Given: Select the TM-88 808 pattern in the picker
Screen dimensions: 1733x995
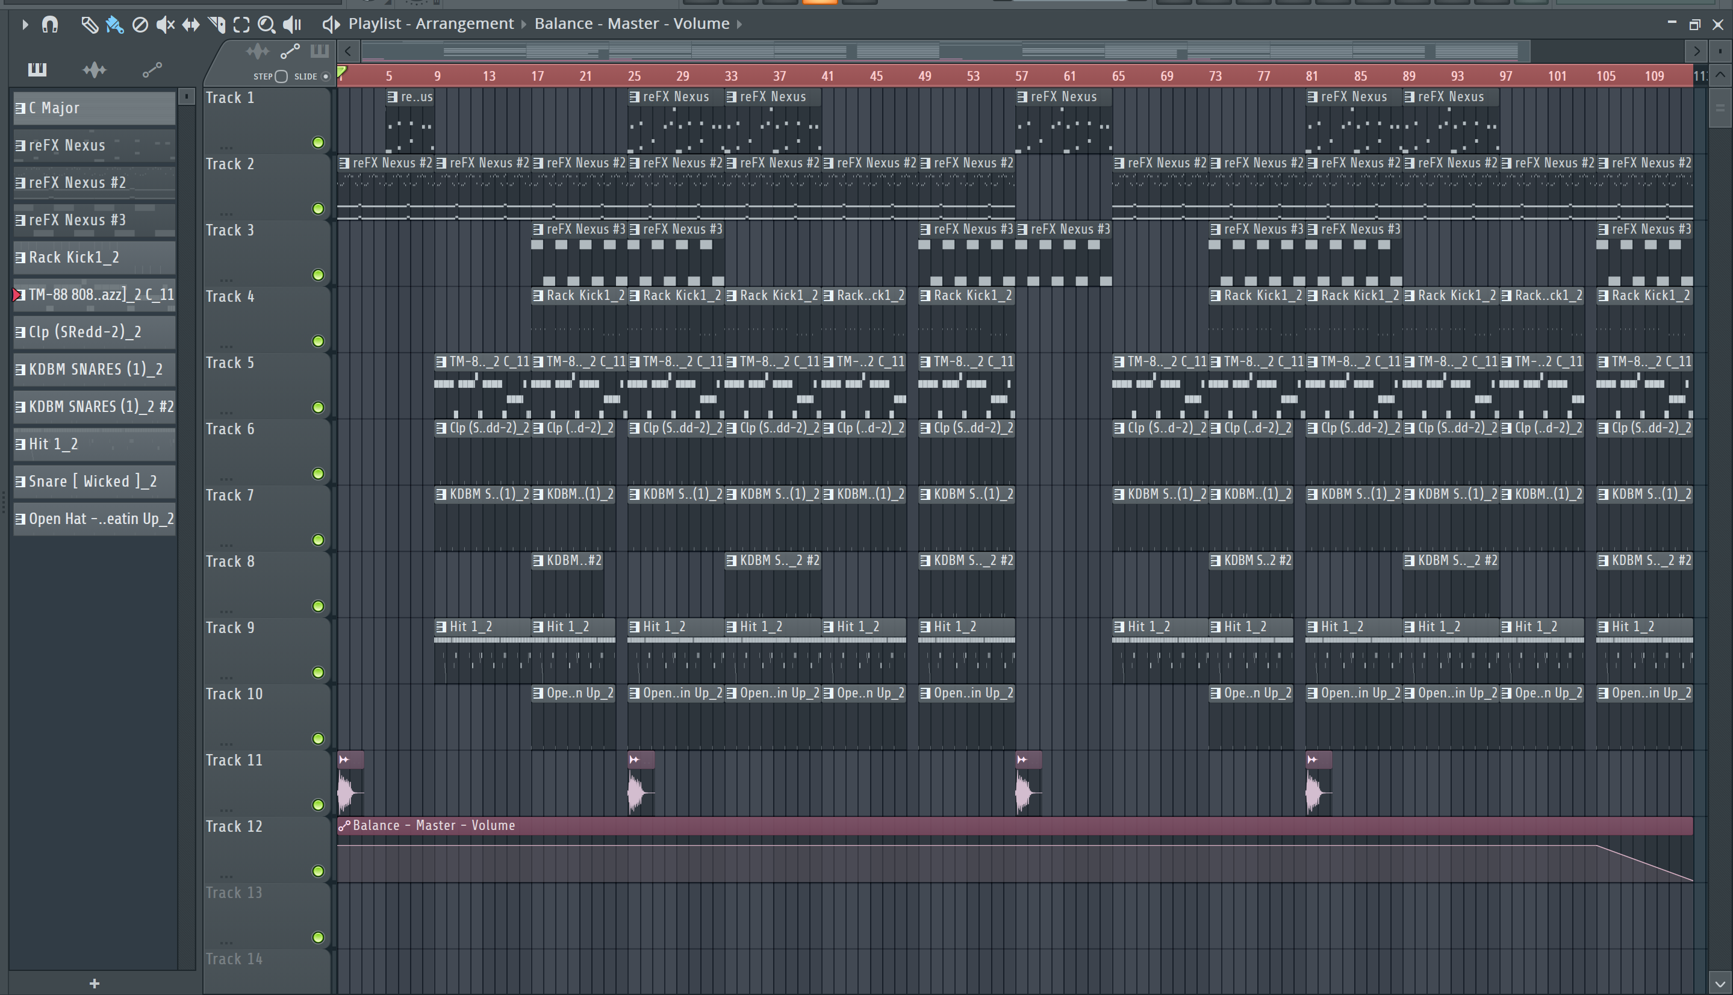Looking at the screenshot, I should point(95,295).
